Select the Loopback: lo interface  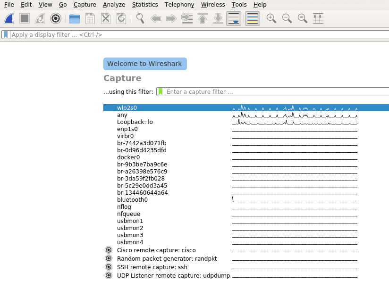[246, 122]
